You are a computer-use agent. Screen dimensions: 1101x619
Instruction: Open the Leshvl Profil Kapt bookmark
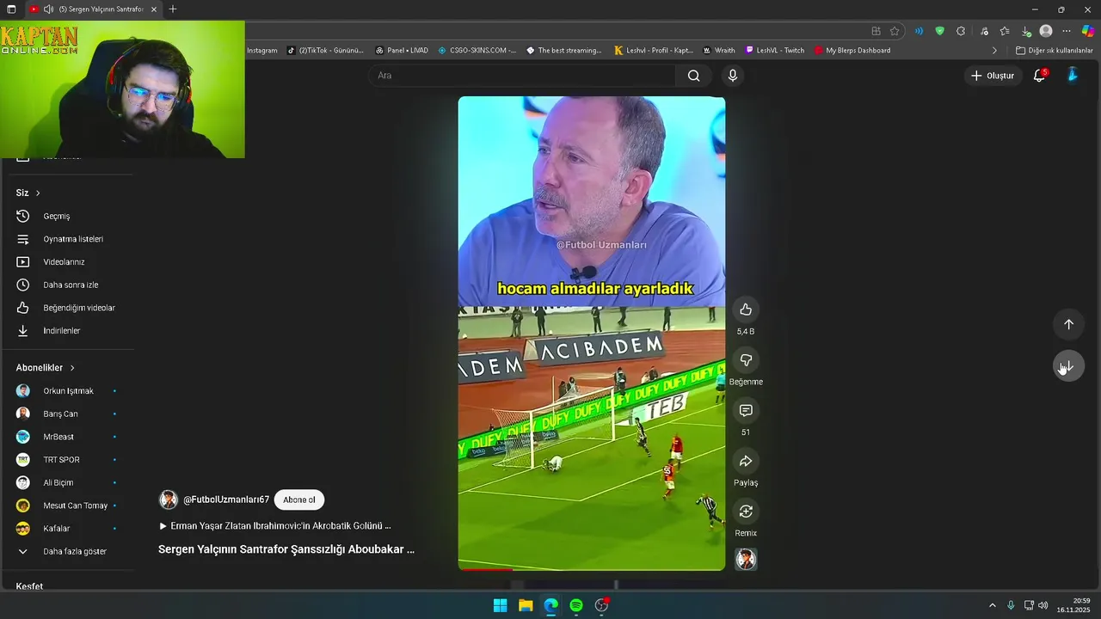pyautogui.click(x=654, y=51)
